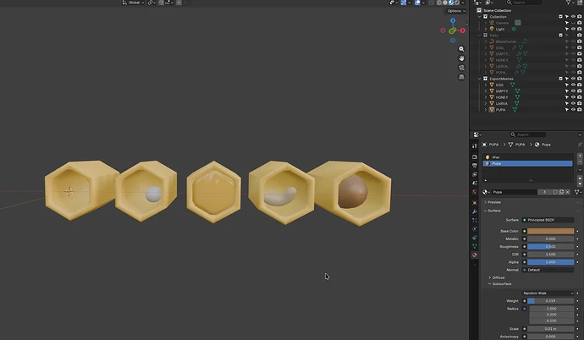Click the red X axis on navigation gizmo
The image size is (584, 340).
463,30
